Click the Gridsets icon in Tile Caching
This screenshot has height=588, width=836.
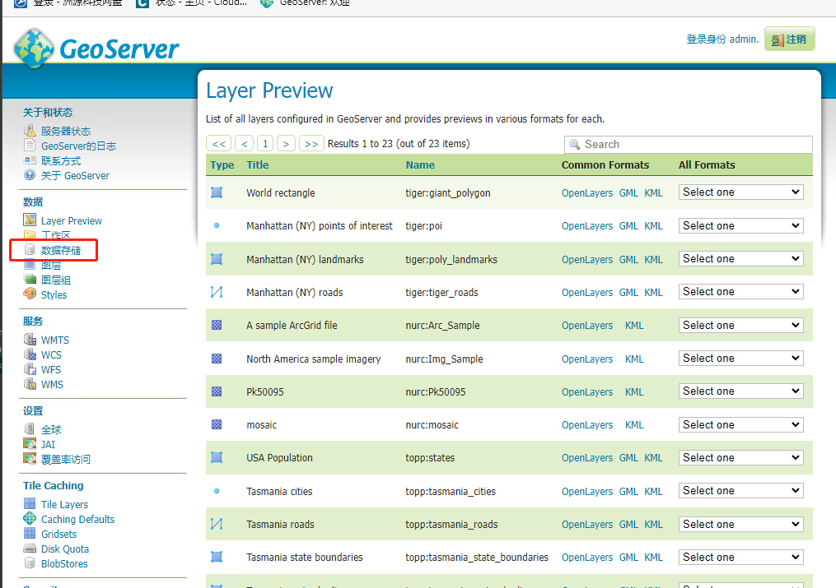pyautogui.click(x=30, y=534)
